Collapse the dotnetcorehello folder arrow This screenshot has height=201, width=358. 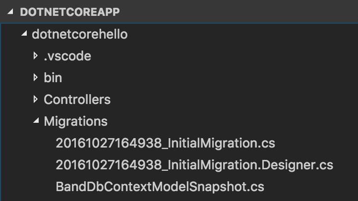point(23,35)
